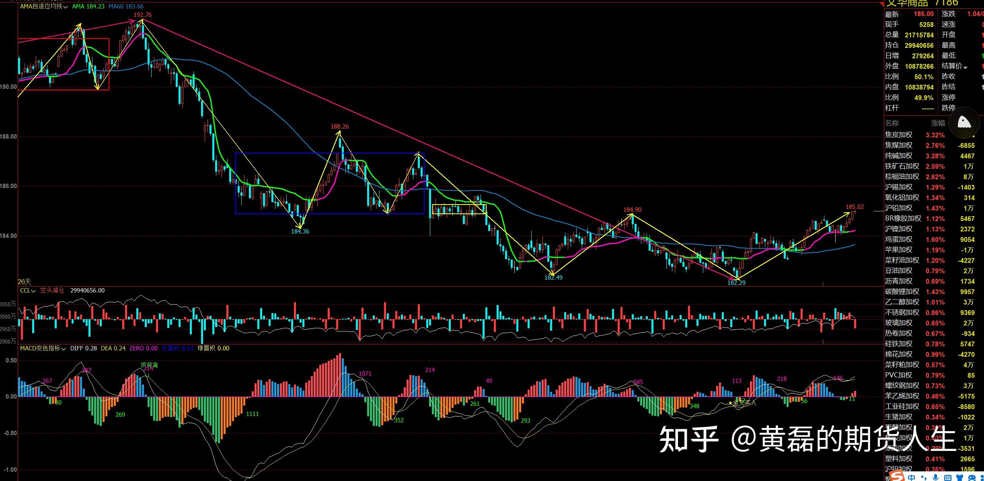Select the 生猪加权 row
984x481 pixels.
point(930,417)
